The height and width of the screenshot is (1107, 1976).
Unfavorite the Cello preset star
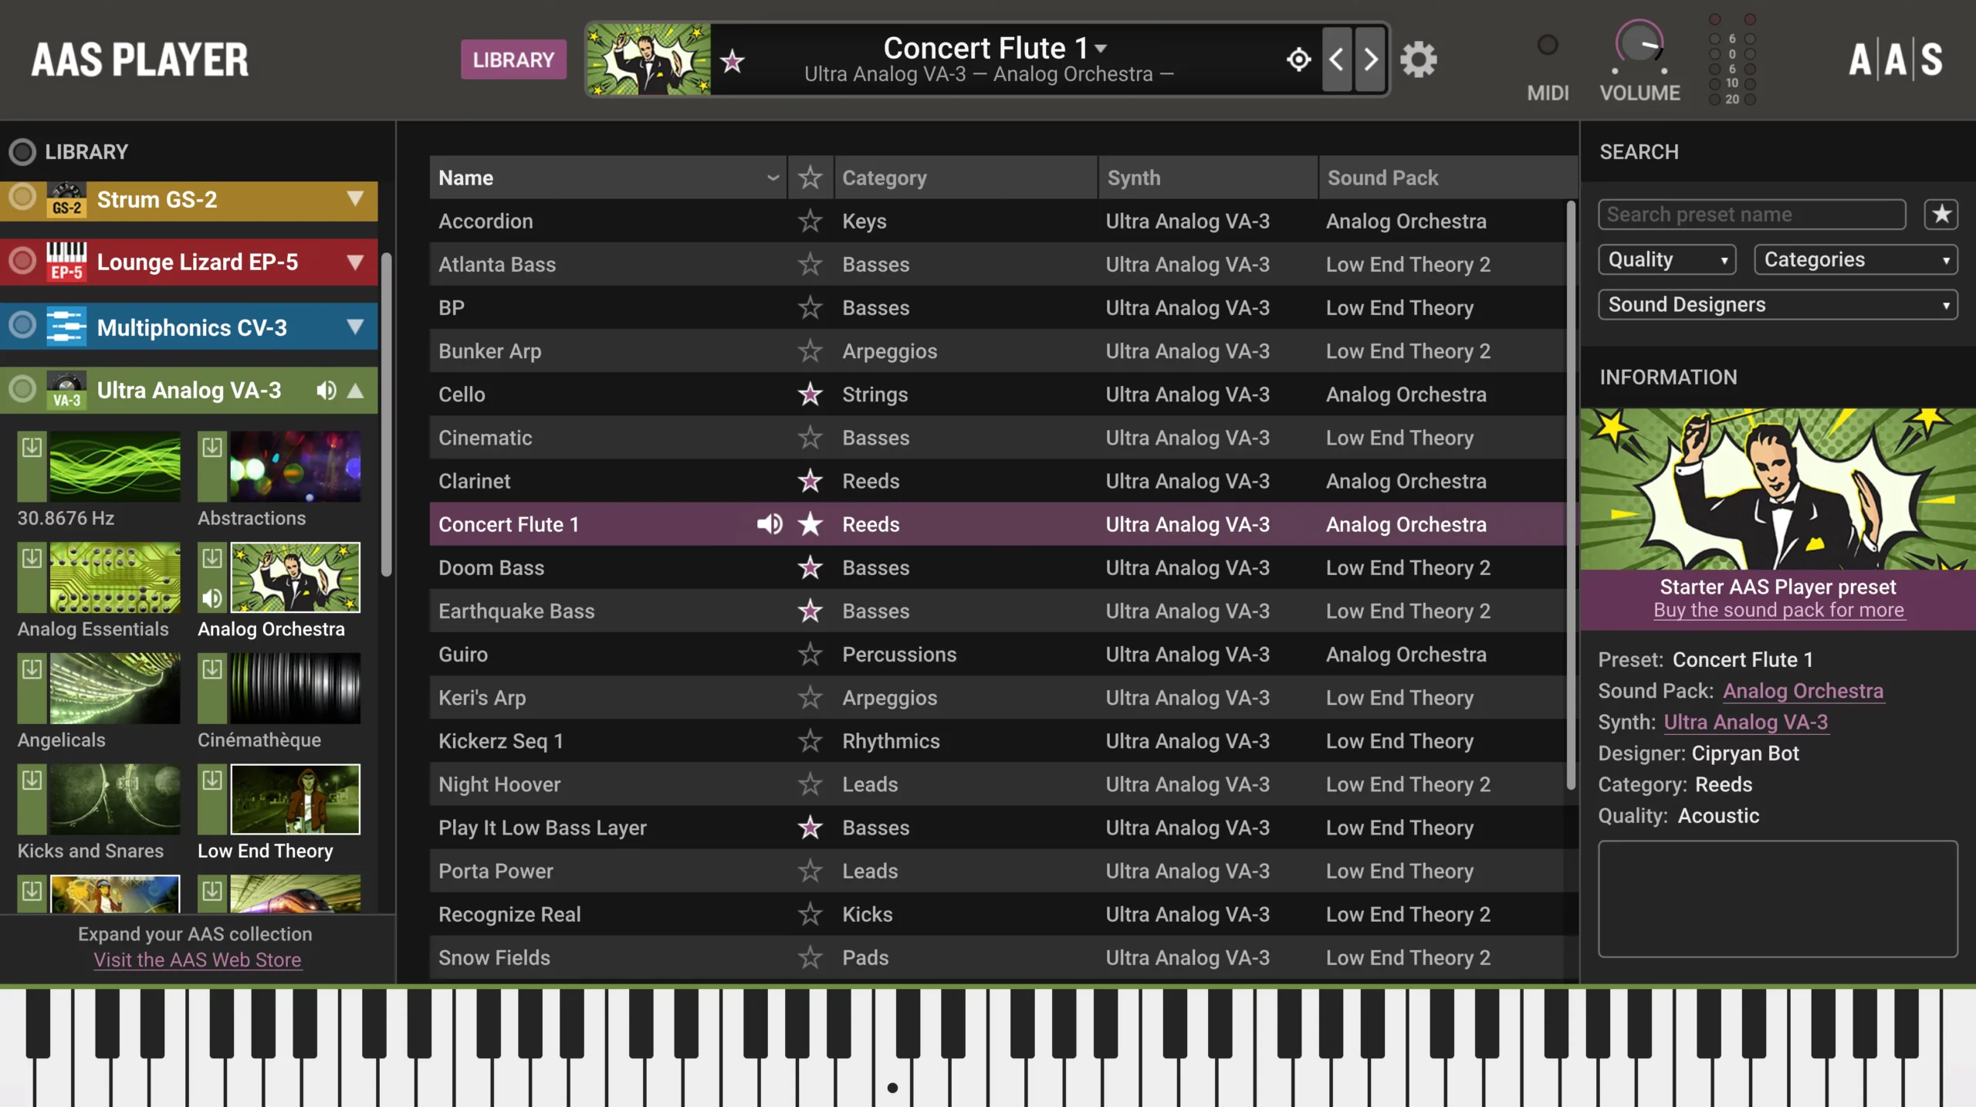coord(810,394)
